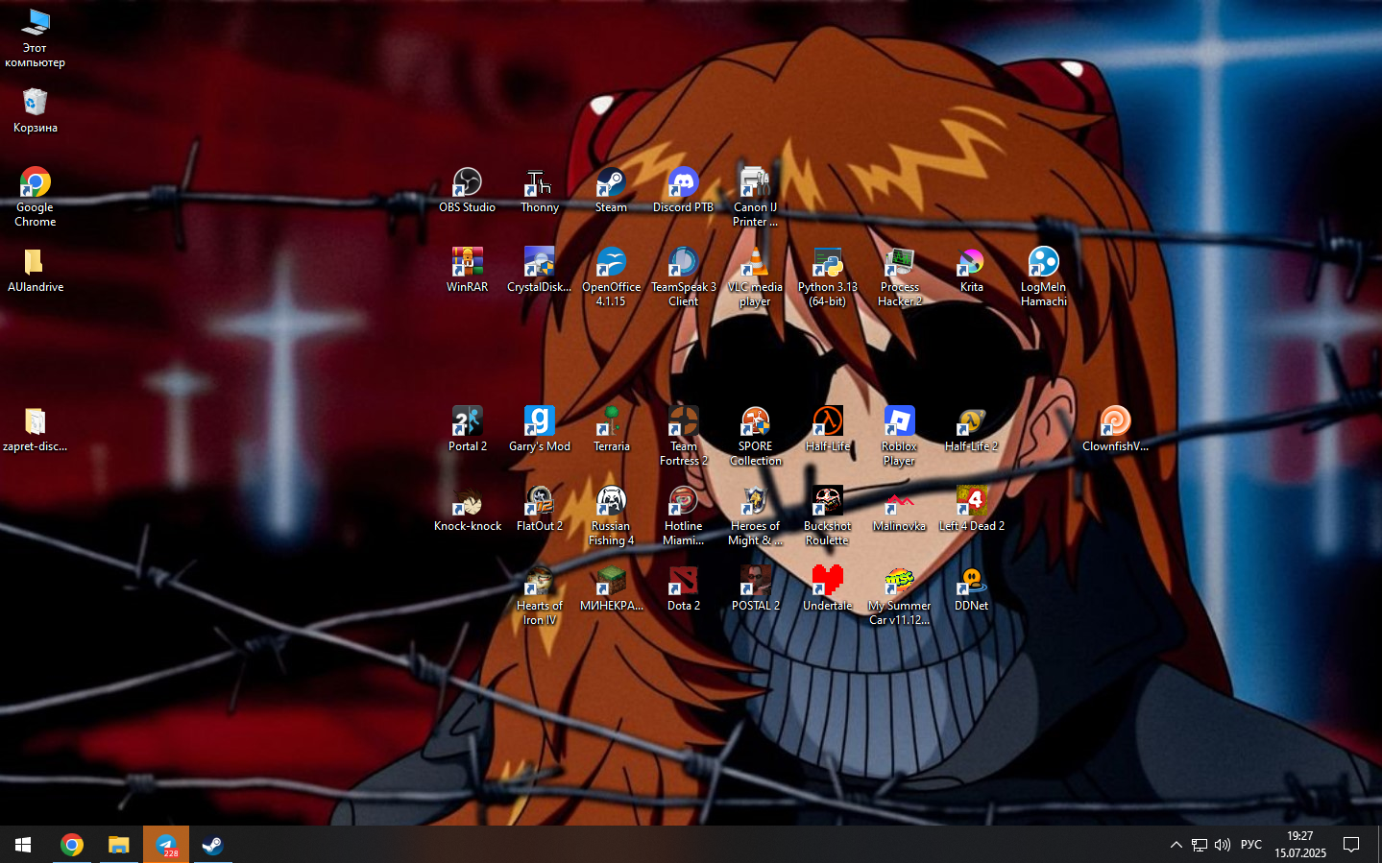
Task: Select the Thonny desktop shortcut
Action: (540, 190)
